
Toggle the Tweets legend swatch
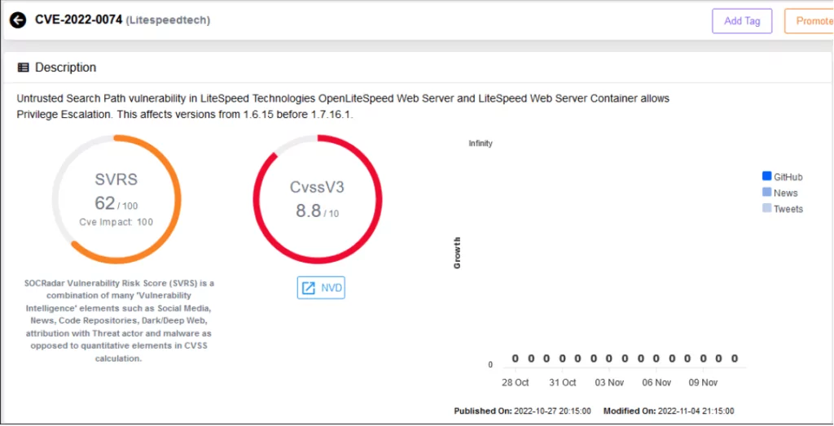coord(766,208)
